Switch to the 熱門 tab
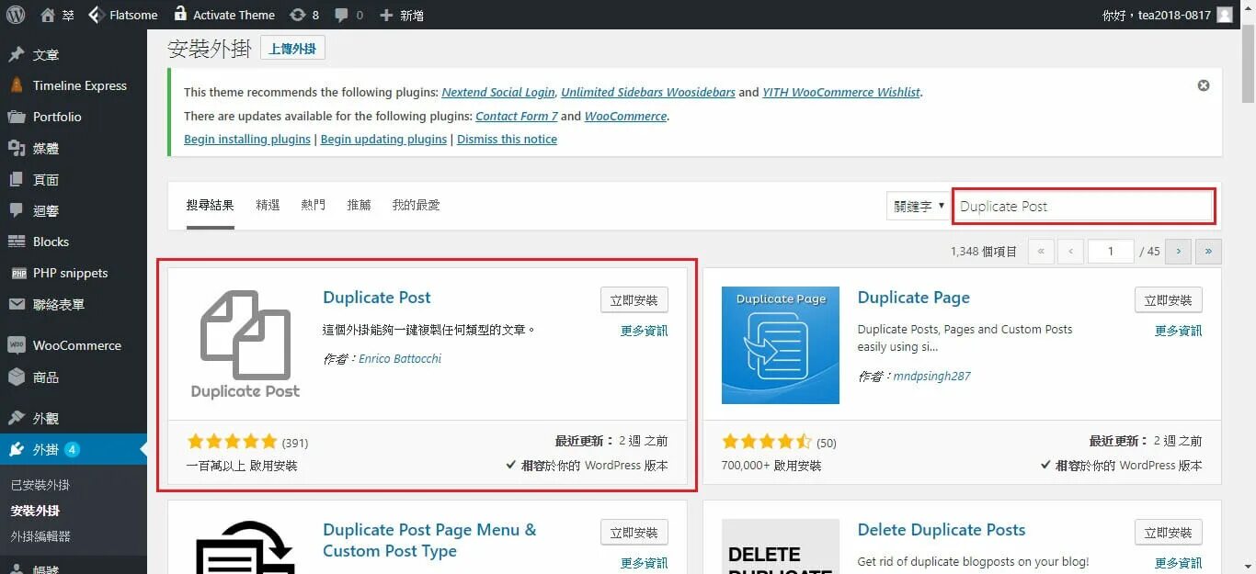1256x574 pixels. point(314,205)
